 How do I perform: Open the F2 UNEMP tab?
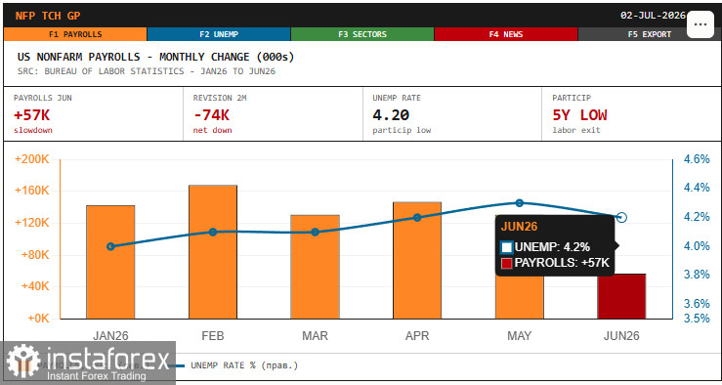pyautogui.click(x=219, y=34)
